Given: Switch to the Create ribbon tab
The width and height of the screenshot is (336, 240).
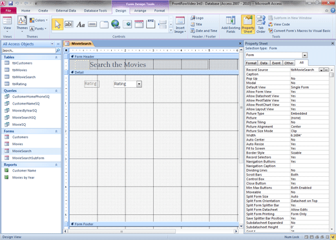Looking at the screenshot, I should coord(43,10).
